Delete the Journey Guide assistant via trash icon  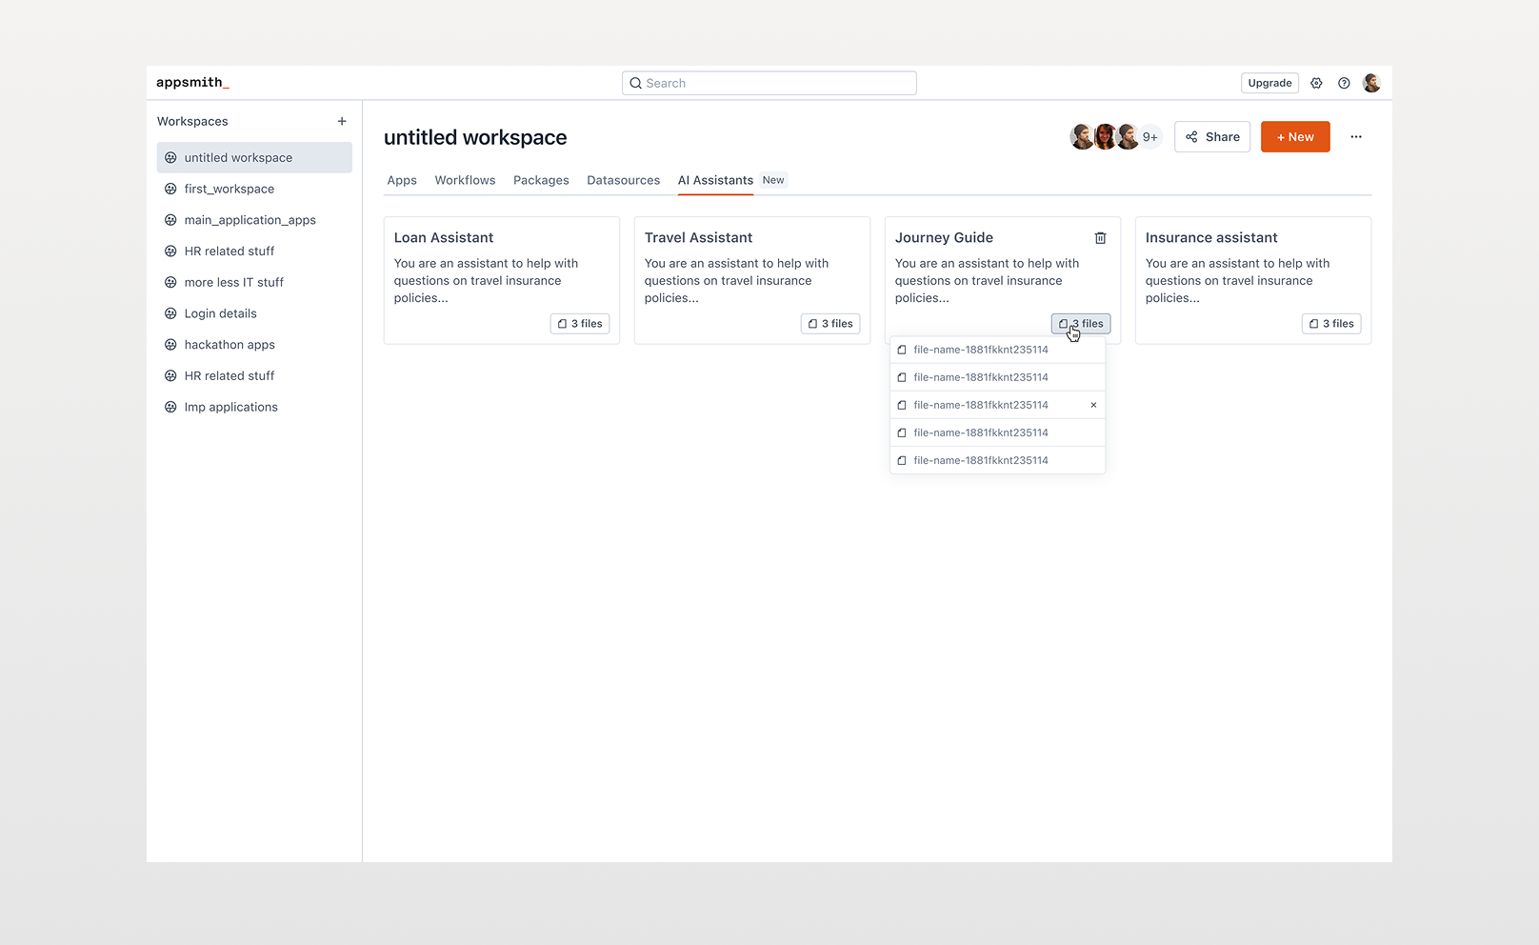click(x=1100, y=238)
